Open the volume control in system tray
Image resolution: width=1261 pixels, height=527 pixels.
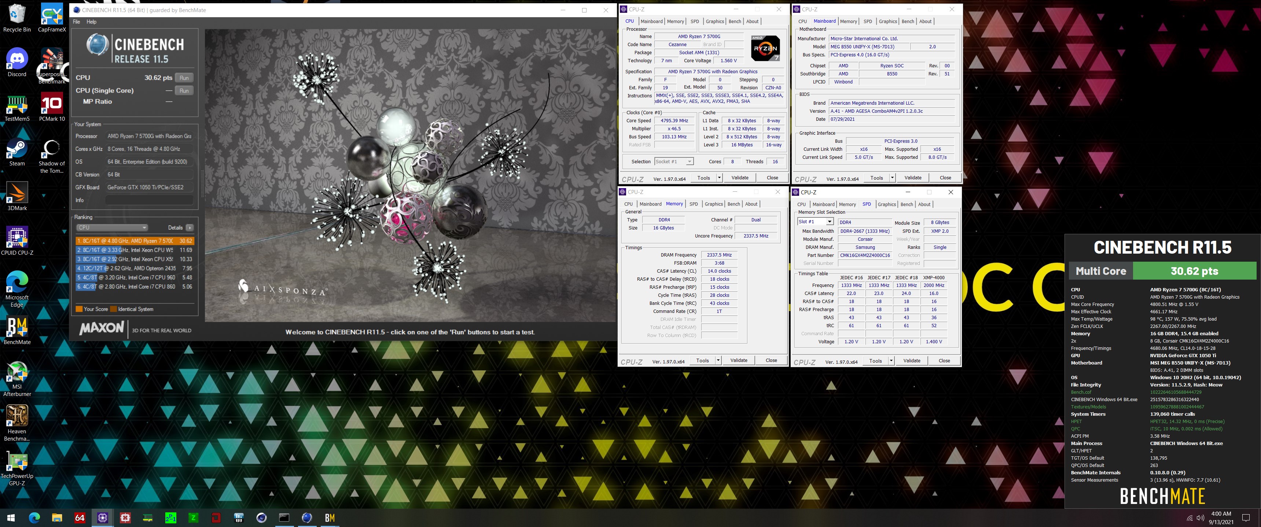(x=1200, y=518)
